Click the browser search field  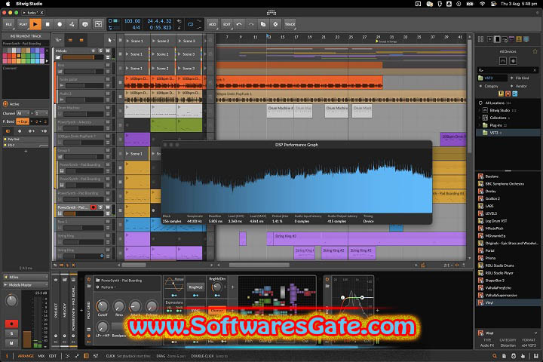click(x=507, y=70)
